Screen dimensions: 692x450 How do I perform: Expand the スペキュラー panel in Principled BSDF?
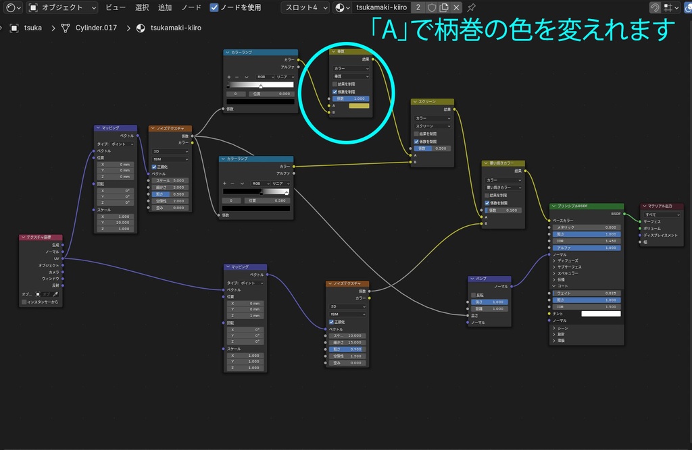coord(566,273)
